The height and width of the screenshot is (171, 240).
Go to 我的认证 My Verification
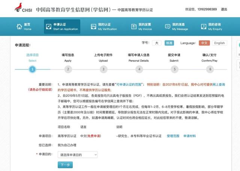coord(104,27)
